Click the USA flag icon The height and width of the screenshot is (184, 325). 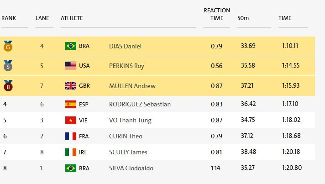click(71, 66)
